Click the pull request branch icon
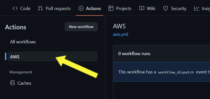210x99 pixels. (x=40, y=9)
